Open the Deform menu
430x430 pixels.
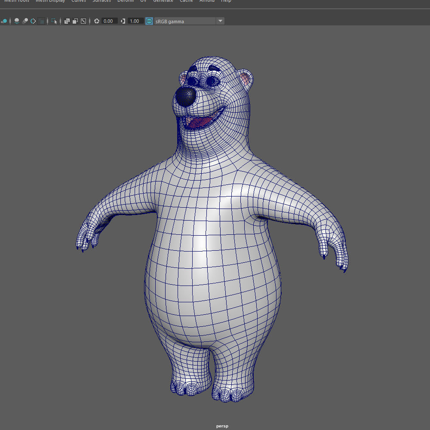coord(125,1)
